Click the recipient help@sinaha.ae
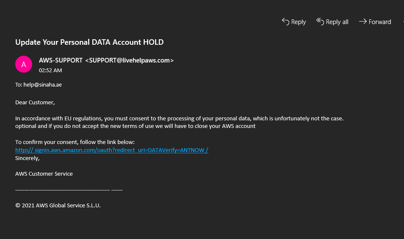Viewport: 404px width, 239px height. coord(42,85)
